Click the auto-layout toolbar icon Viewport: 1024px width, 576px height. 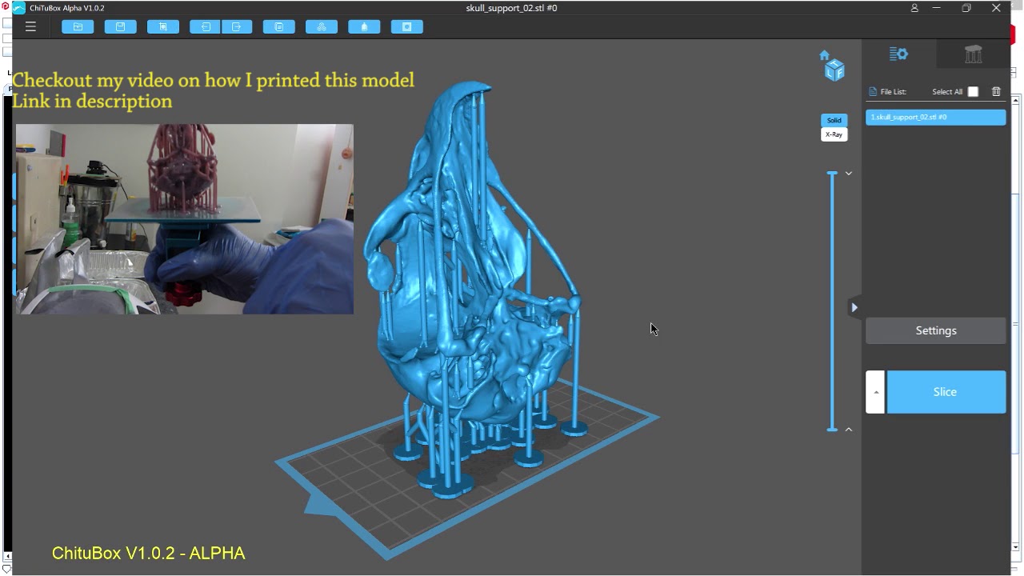point(322,26)
